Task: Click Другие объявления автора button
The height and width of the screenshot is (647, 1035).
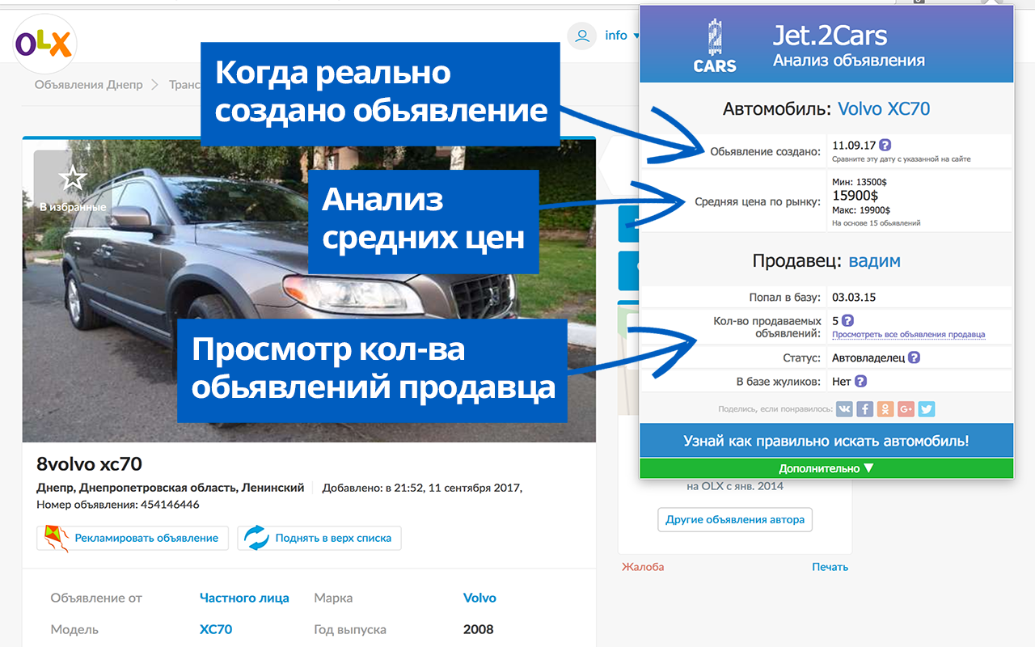Action: tap(735, 519)
